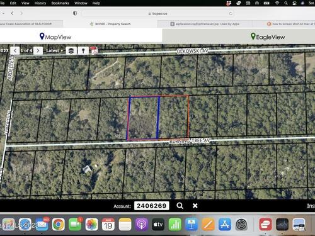Open App Store from the dock
The height and width of the screenshot is (236, 315).
(225, 224)
